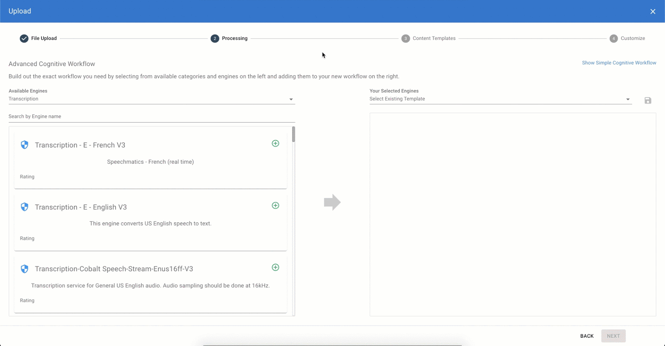The height and width of the screenshot is (346, 665).
Task: Select the Processing step
Action: point(229,38)
